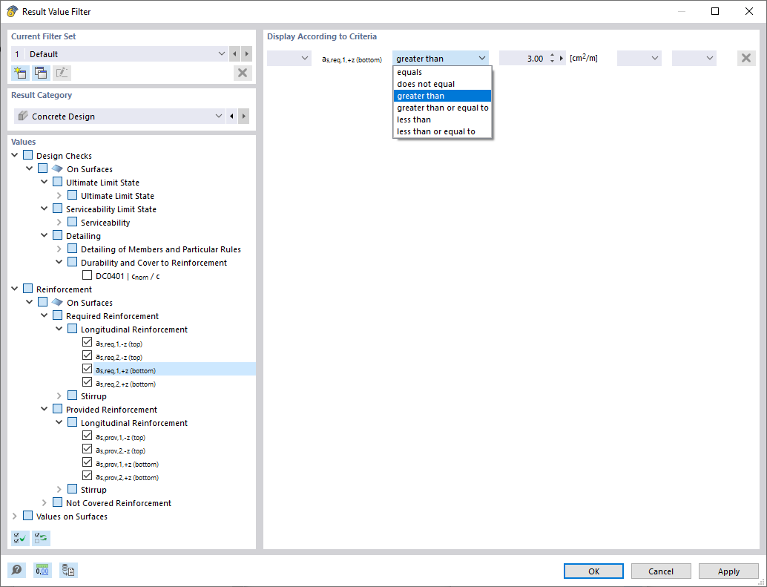Image resolution: width=767 pixels, height=587 pixels.
Task: Collapse the Required Reinforcement node
Action: (44, 315)
